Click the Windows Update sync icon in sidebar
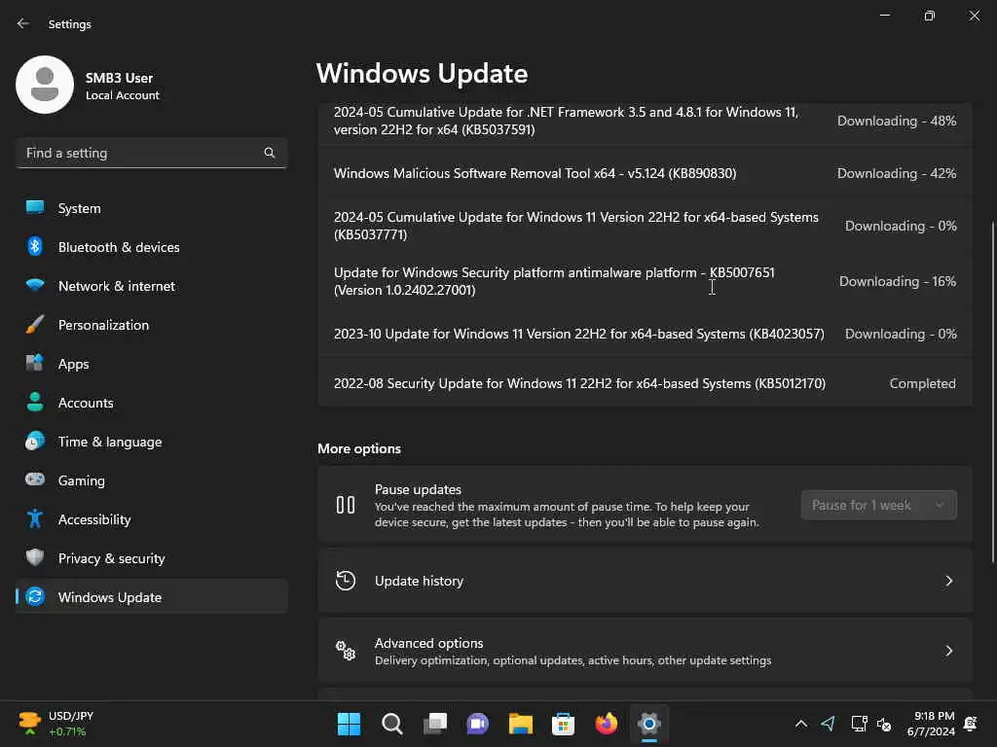The height and width of the screenshot is (747, 997). pos(35,596)
